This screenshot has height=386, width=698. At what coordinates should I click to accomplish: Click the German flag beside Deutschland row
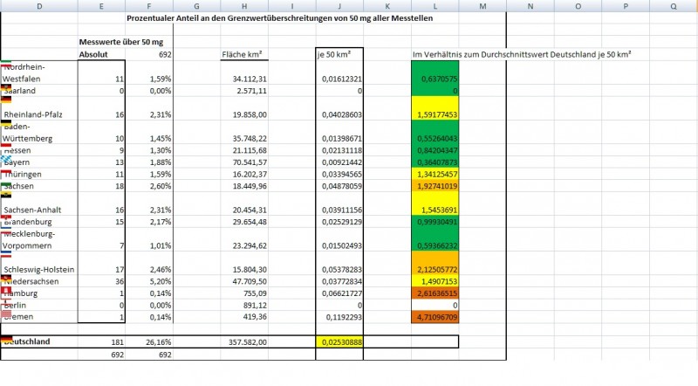coord(7,339)
